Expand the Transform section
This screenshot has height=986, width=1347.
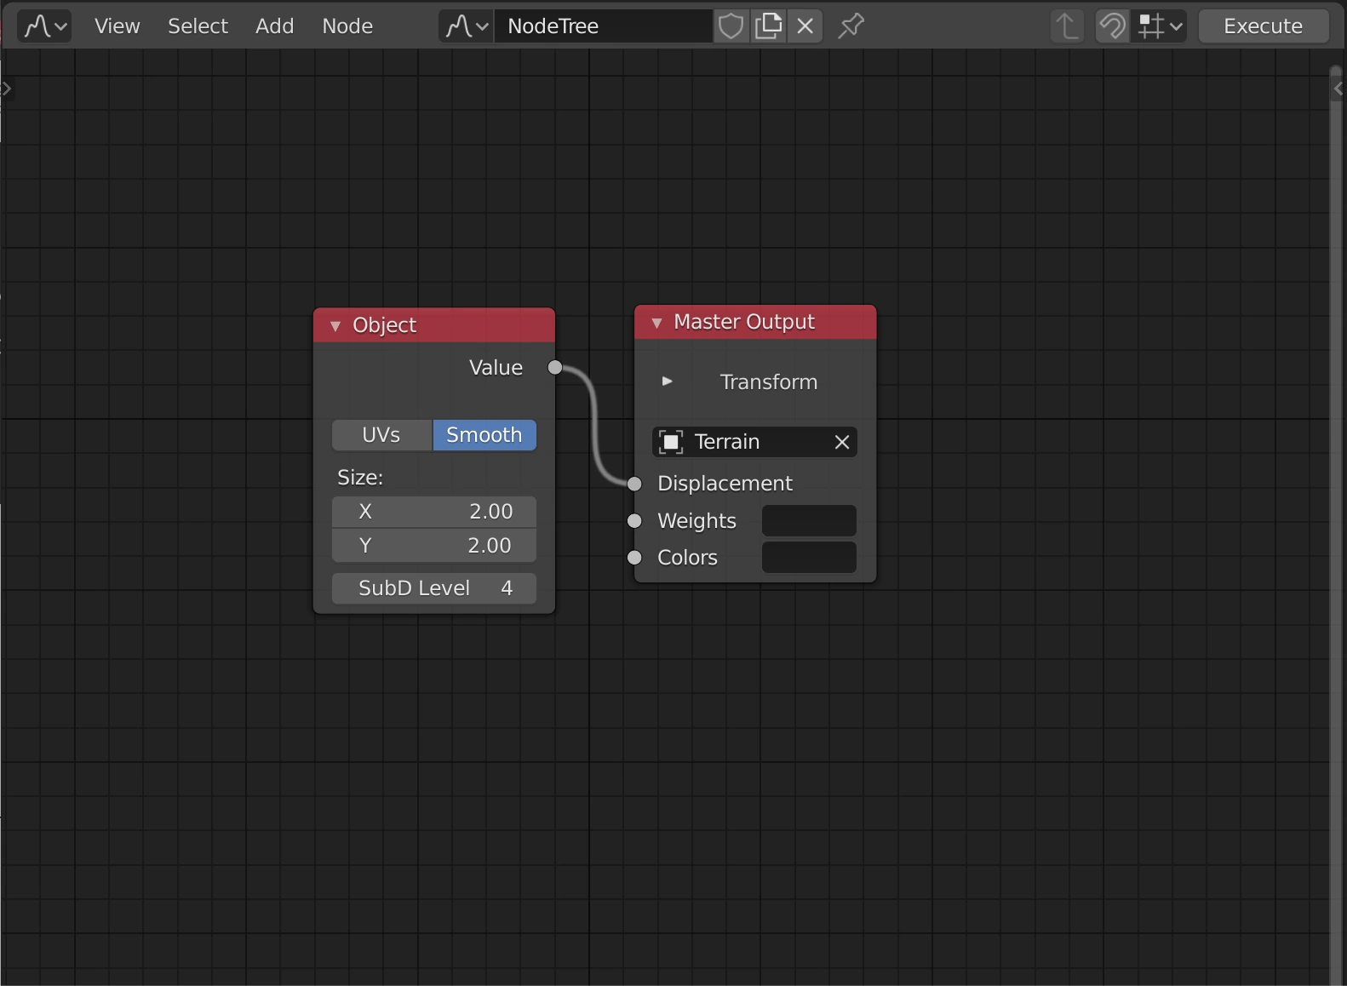click(668, 381)
